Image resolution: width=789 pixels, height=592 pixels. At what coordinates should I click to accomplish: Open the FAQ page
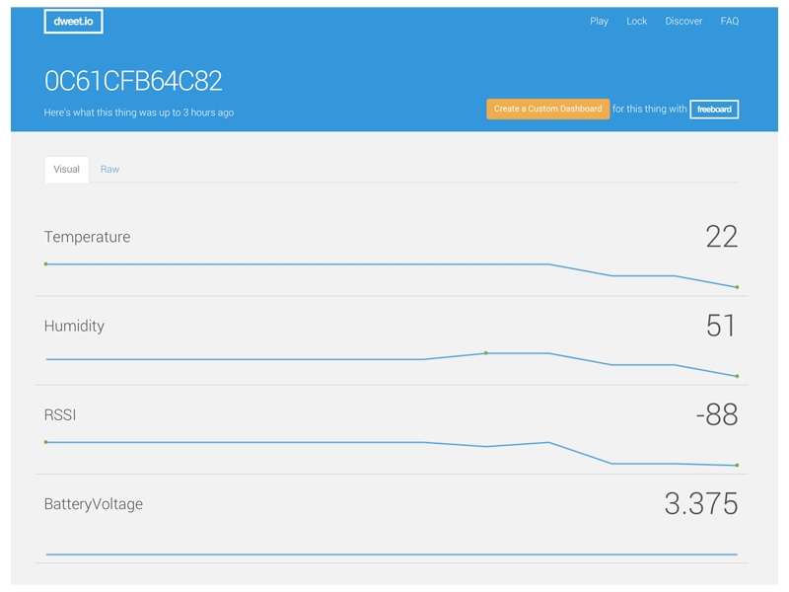730,21
